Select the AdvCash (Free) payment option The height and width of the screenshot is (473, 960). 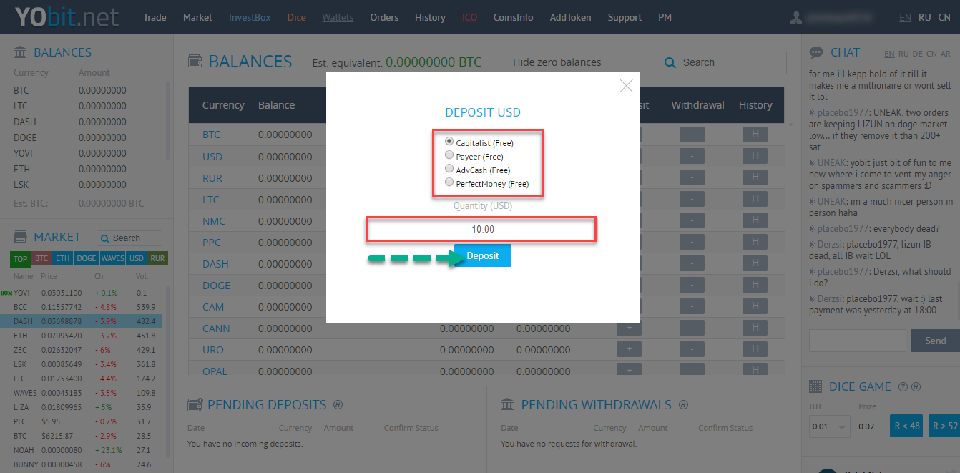(x=449, y=169)
